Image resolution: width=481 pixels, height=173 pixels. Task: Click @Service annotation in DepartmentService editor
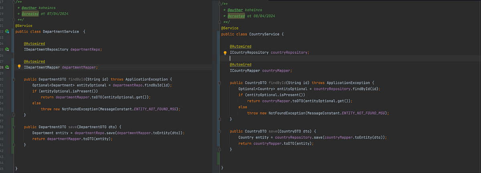[x=24, y=26]
